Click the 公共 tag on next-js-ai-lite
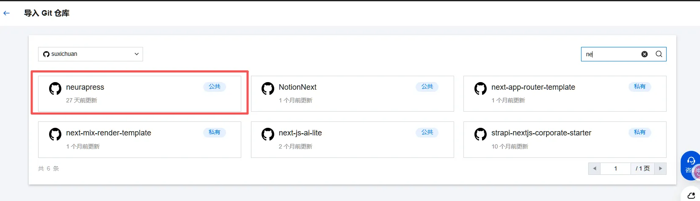 [x=427, y=132]
